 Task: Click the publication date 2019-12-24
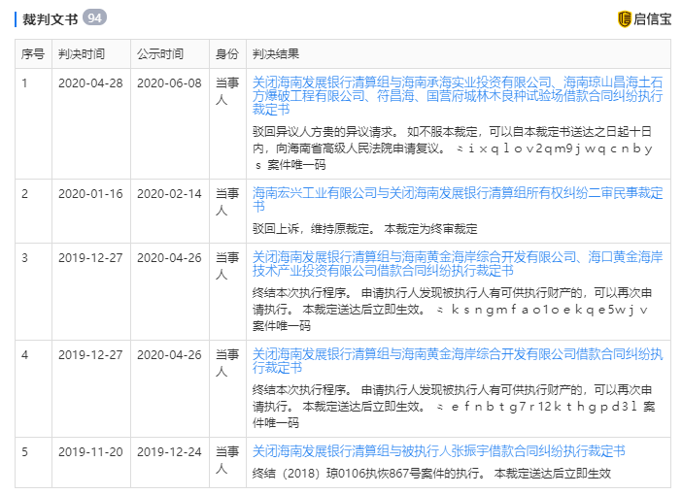click(x=169, y=451)
